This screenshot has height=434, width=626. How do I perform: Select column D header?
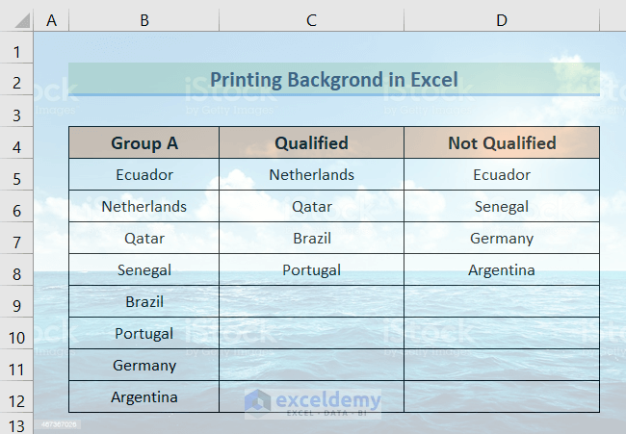click(501, 20)
